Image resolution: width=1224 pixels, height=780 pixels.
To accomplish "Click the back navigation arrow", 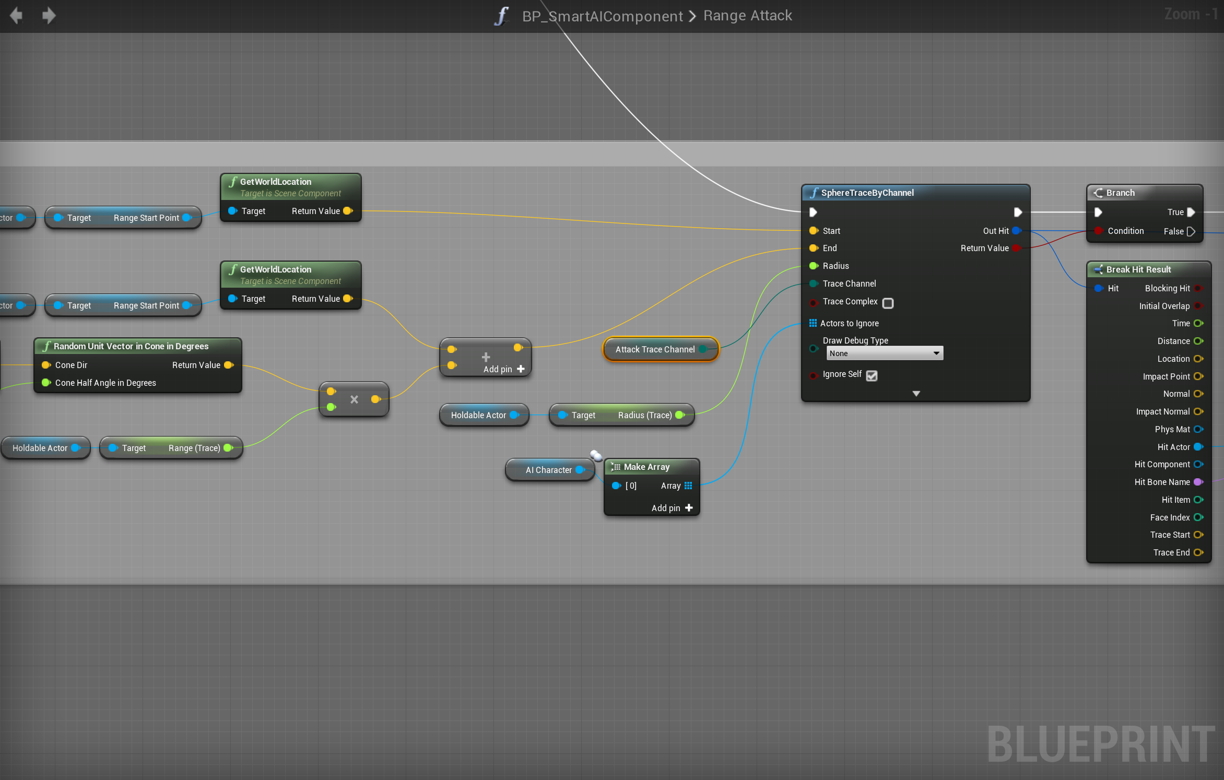I will (x=16, y=15).
